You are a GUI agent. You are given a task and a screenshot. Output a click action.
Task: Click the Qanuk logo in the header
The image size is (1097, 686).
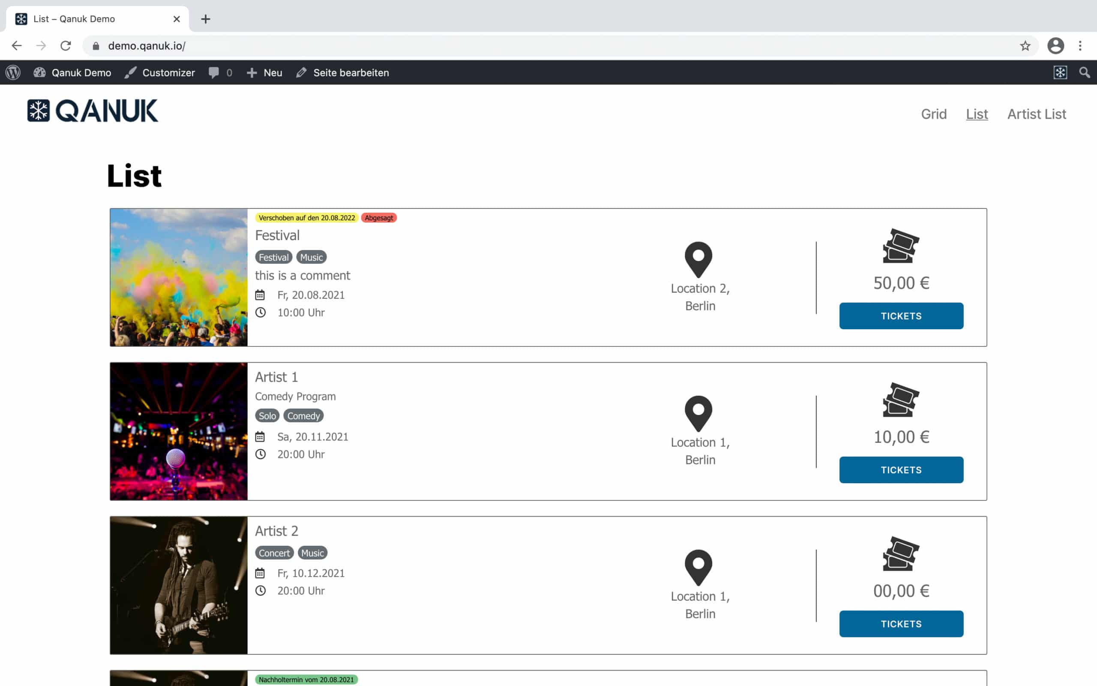93,111
